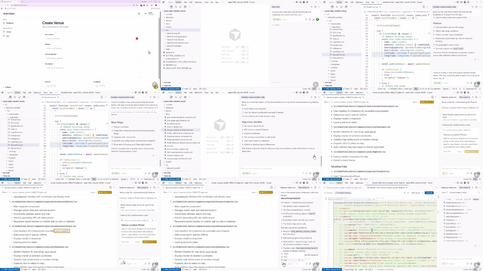Click the image attach icon in New Chat input
The width and height of the screenshot is (483, 271).
point(313,19)
